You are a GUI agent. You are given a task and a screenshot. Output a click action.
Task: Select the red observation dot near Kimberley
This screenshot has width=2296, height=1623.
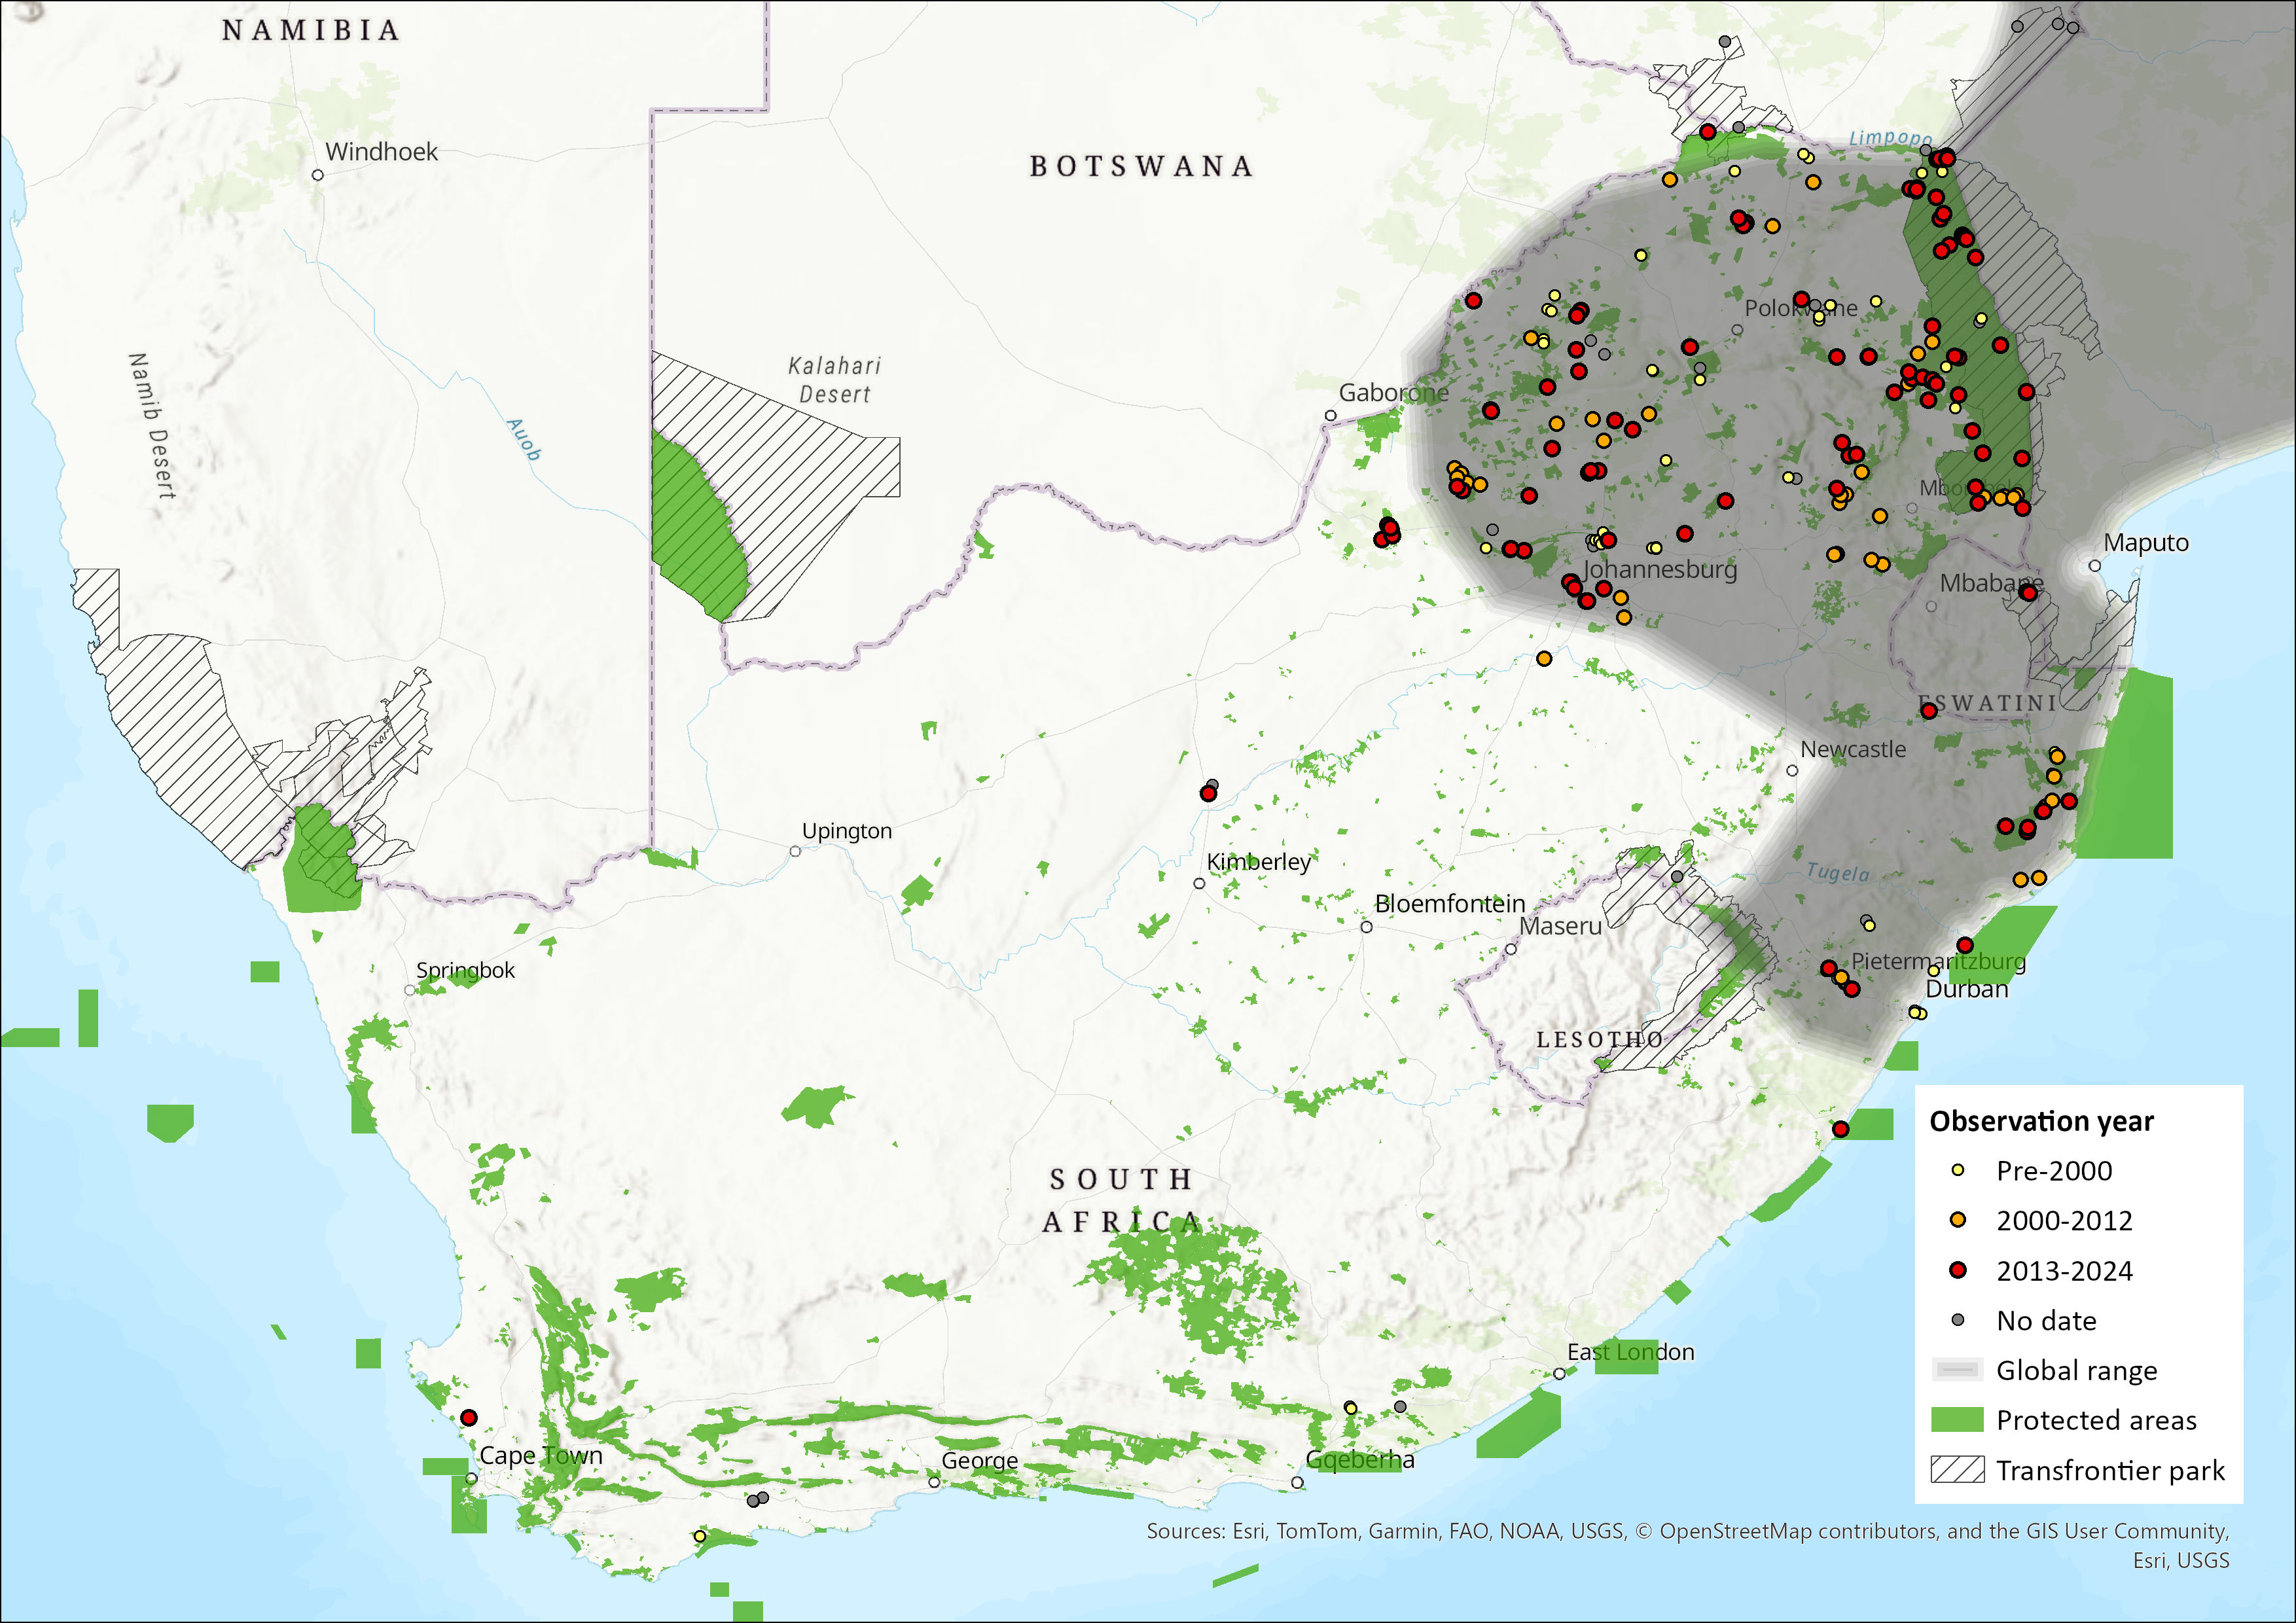1208,794
